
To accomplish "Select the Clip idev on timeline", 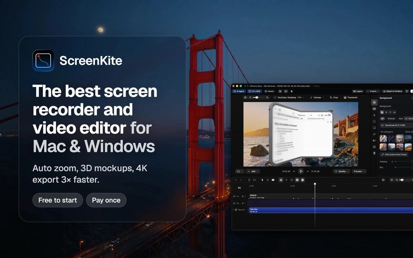I will (331, 210).
